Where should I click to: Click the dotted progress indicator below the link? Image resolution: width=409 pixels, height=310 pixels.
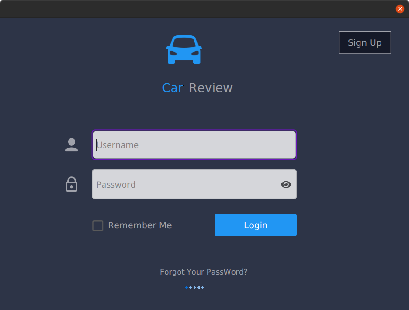click(x=194, y=287)
